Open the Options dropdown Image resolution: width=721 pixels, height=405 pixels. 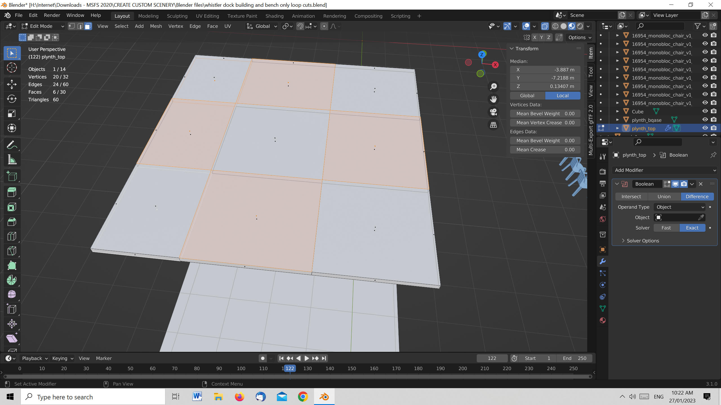click(x=580, y=37)
